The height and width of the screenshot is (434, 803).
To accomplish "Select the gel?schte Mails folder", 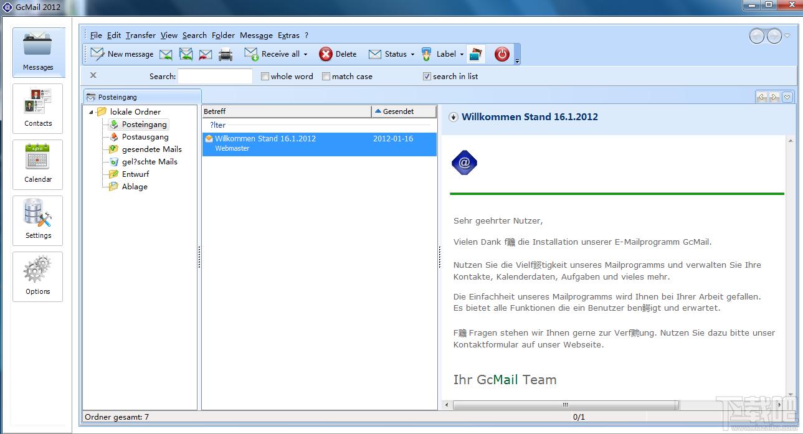I will 150,162.
